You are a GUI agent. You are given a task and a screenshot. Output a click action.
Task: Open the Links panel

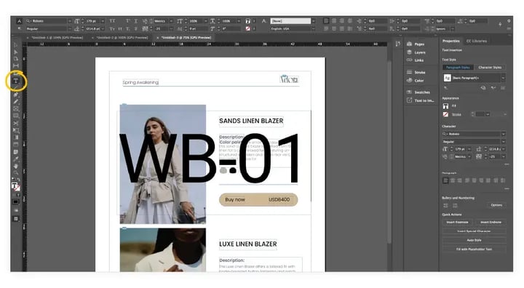pos(415,60)
